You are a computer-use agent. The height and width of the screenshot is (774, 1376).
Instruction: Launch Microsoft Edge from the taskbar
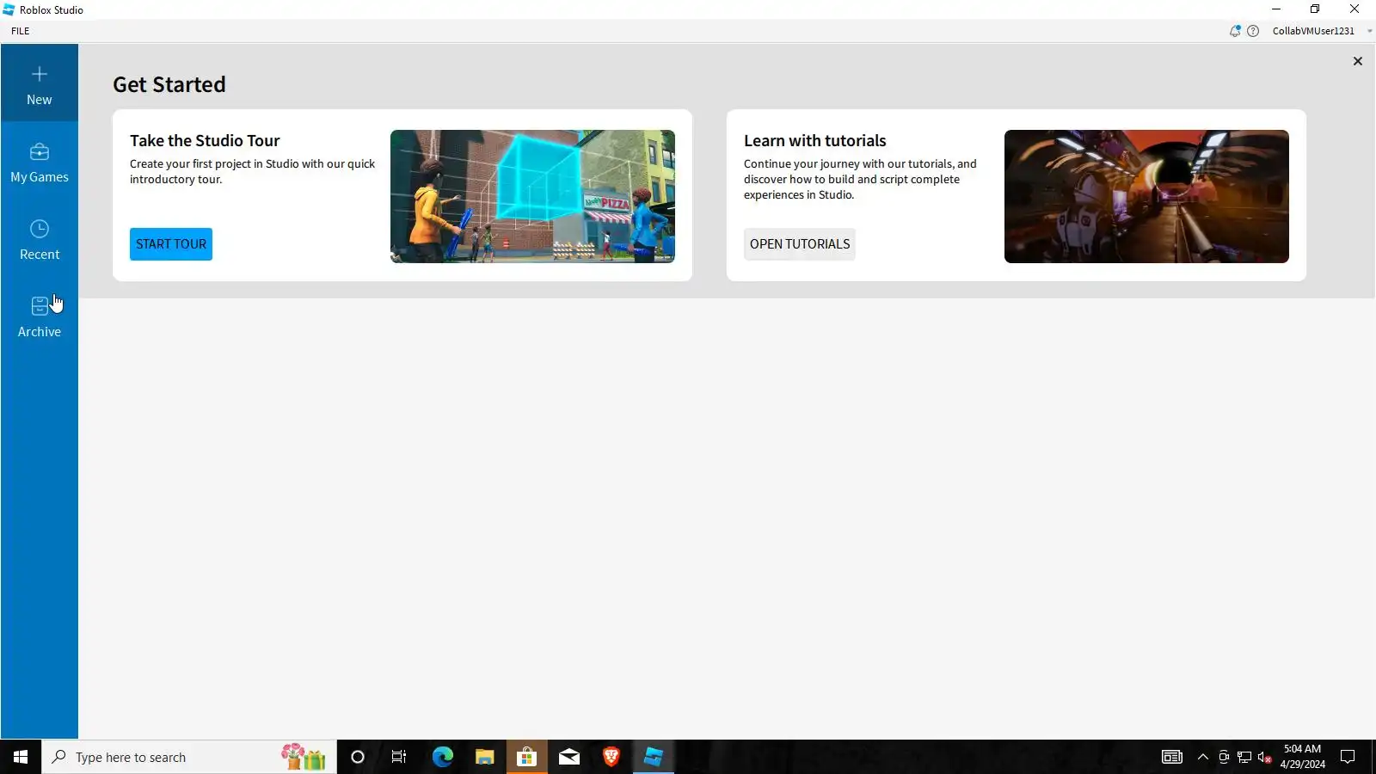[442, 757]
